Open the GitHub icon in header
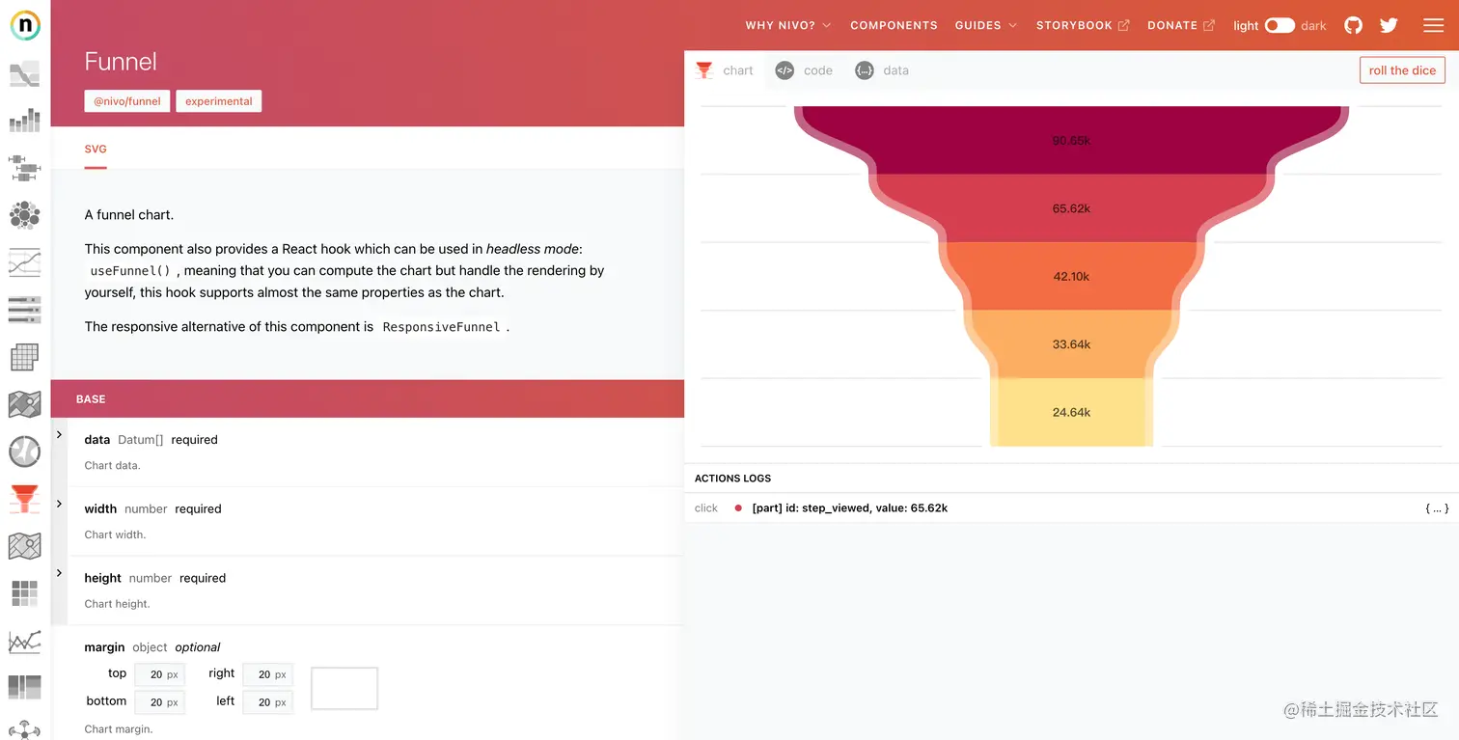The height and width of the screenshot is (740, 1459). [x=1354, y=26]
